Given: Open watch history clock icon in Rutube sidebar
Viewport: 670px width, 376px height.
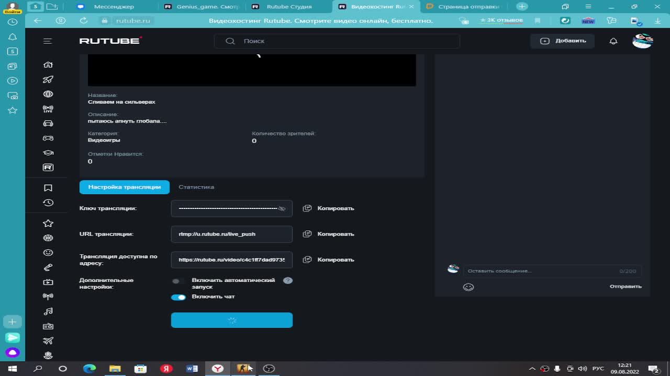Looking at the screenshot, I should [48, 203].
